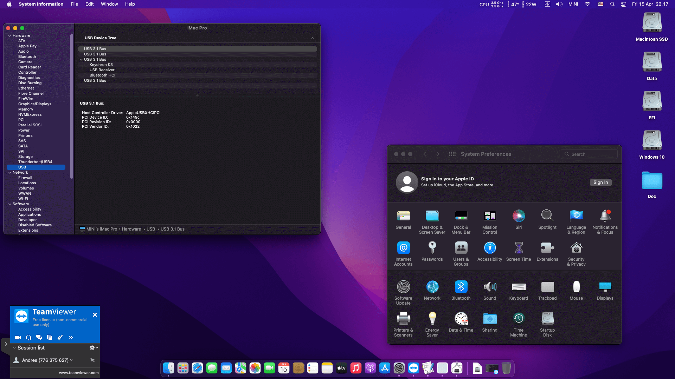Click TeamViewer video call icon
Image resolution: width=675 pixels, height=379 pixels.
tap(18, 338)
